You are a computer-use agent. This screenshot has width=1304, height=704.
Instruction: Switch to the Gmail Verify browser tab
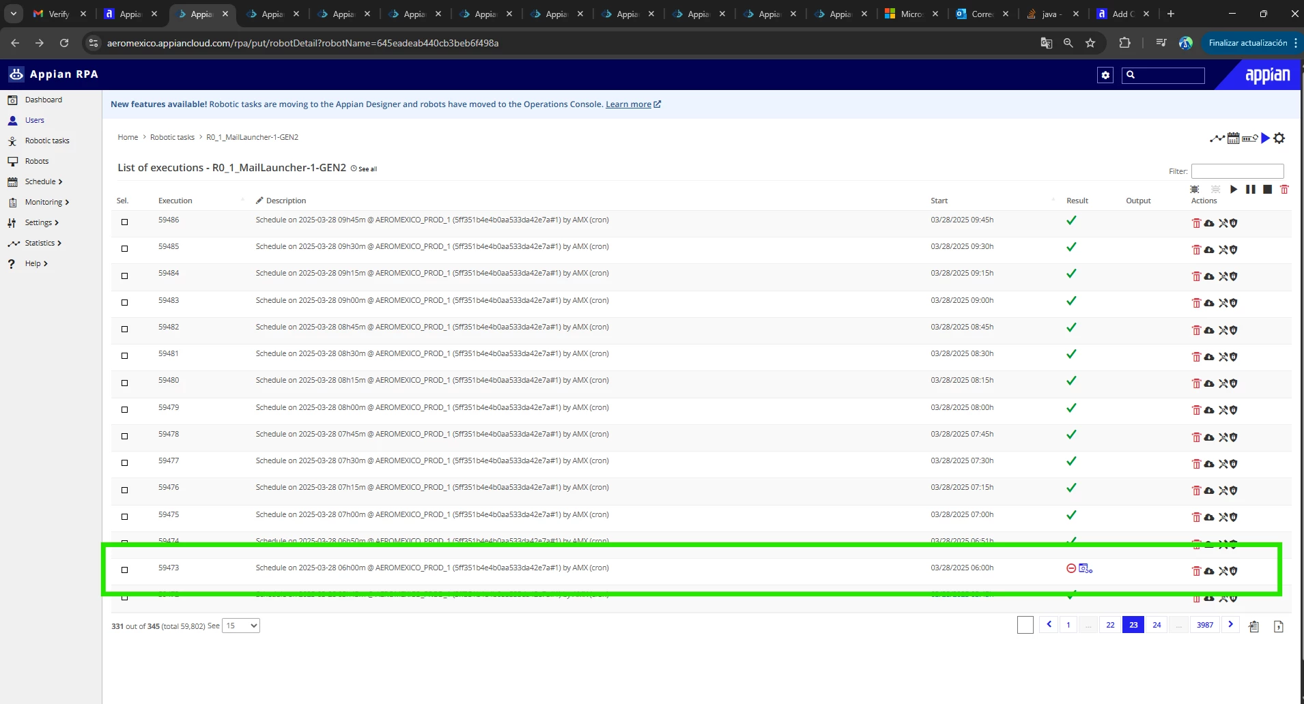click(59, 14)
